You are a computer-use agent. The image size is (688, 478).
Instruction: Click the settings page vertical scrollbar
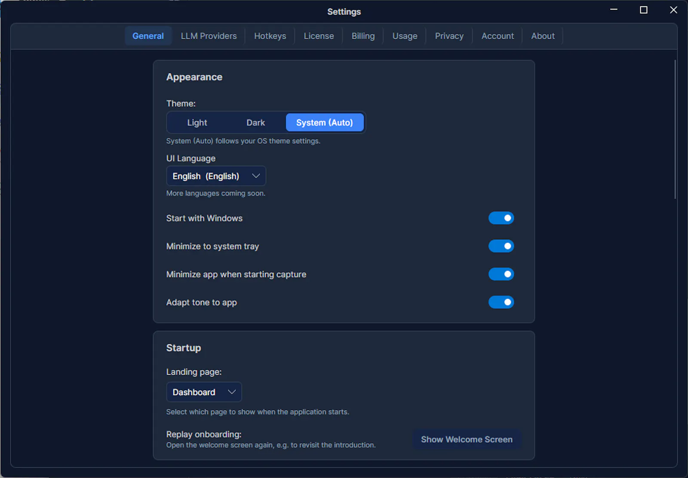tap(675, 129)
